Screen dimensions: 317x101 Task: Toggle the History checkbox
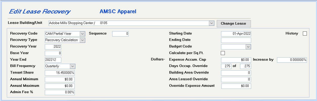click(305, 33)
